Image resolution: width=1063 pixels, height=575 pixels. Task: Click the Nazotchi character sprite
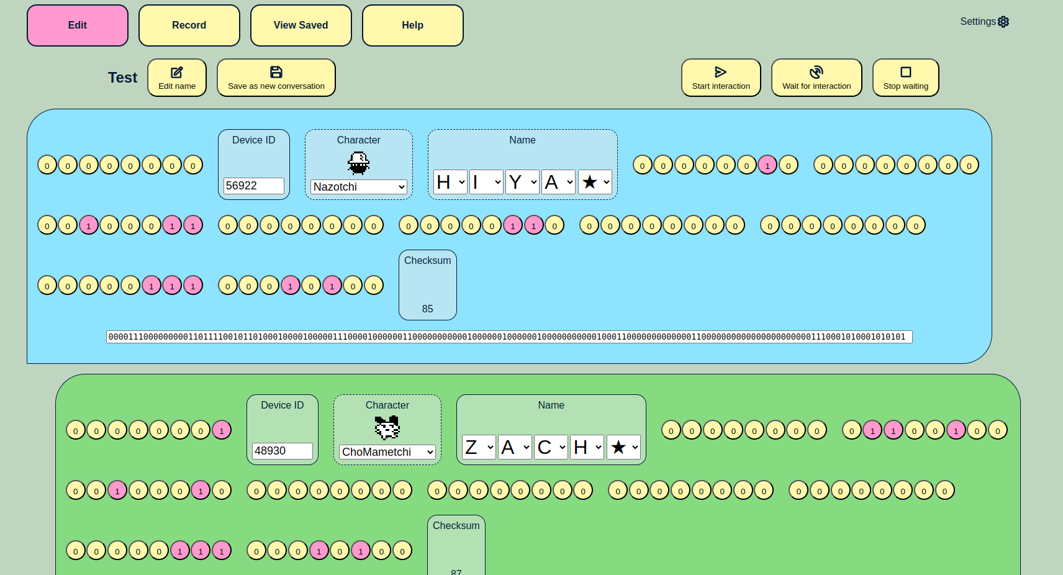coord(359,163)
